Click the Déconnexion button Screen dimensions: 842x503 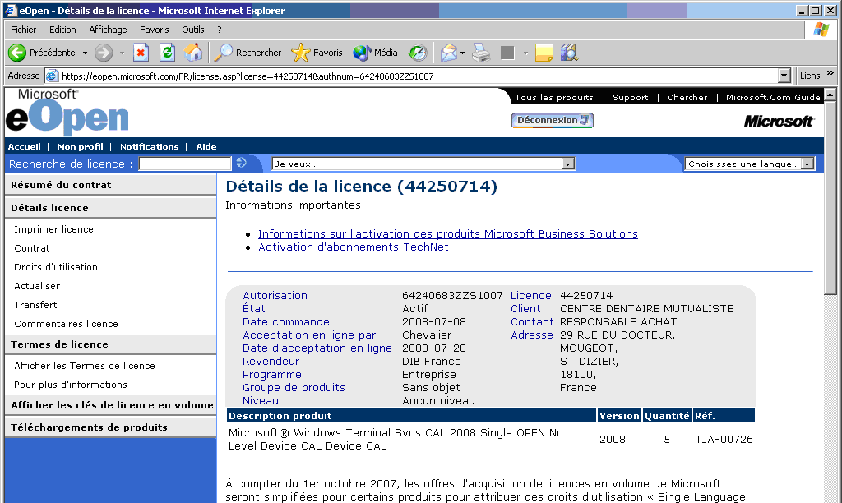pyautogui.click(x=553, y=120)
